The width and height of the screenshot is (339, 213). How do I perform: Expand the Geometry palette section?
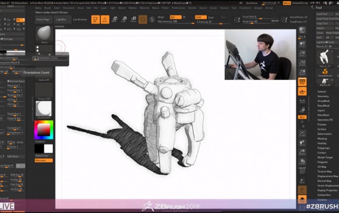pyautogui.click(x=323, y=96)
